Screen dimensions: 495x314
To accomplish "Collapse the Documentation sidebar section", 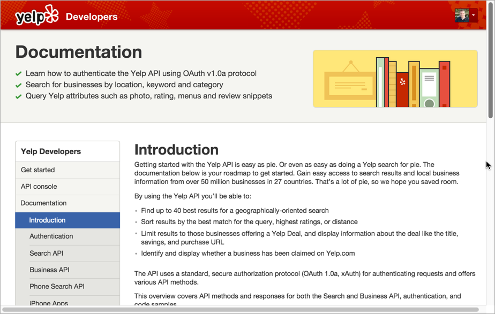I will pos(43,203).
